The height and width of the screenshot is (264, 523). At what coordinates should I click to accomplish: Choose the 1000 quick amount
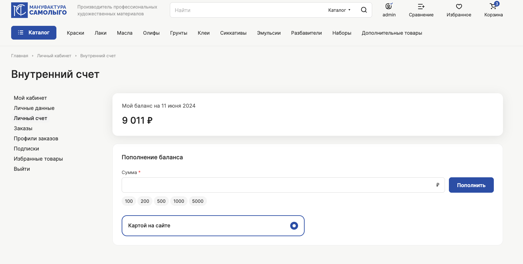click(x=179, y=201)
